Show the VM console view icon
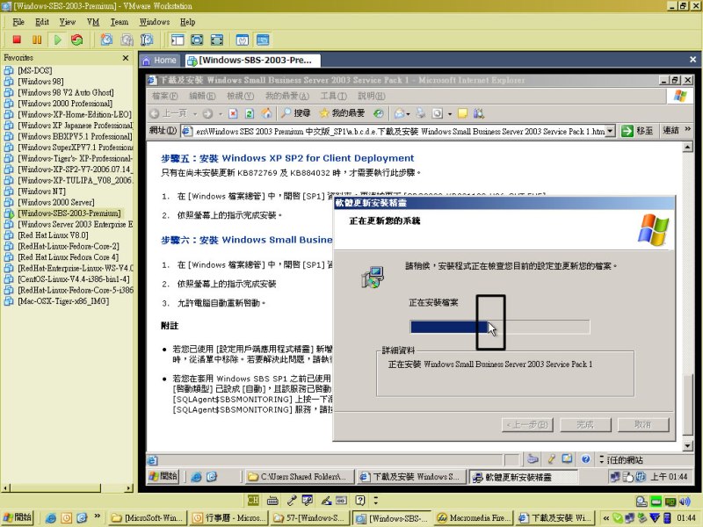This screenshot has height=527, width=703. 263,40
